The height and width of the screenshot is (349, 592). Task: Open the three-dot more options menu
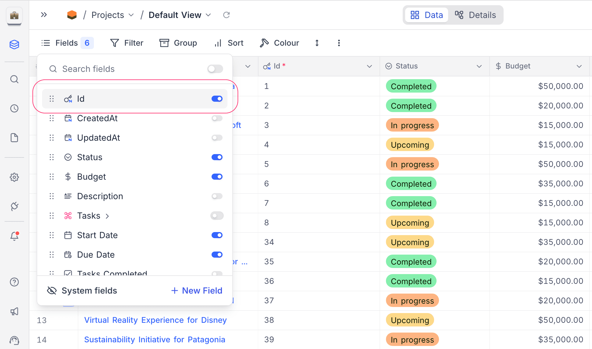pos(339,43)
